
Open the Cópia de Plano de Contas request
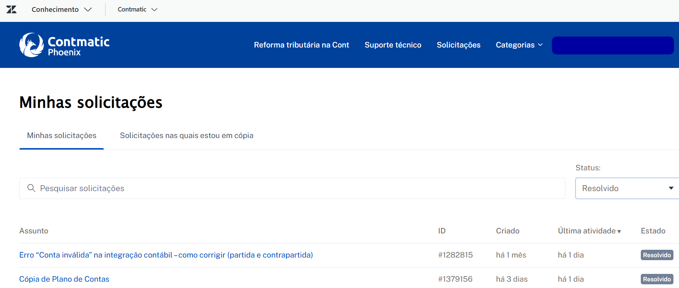click(x=64, y=279)
